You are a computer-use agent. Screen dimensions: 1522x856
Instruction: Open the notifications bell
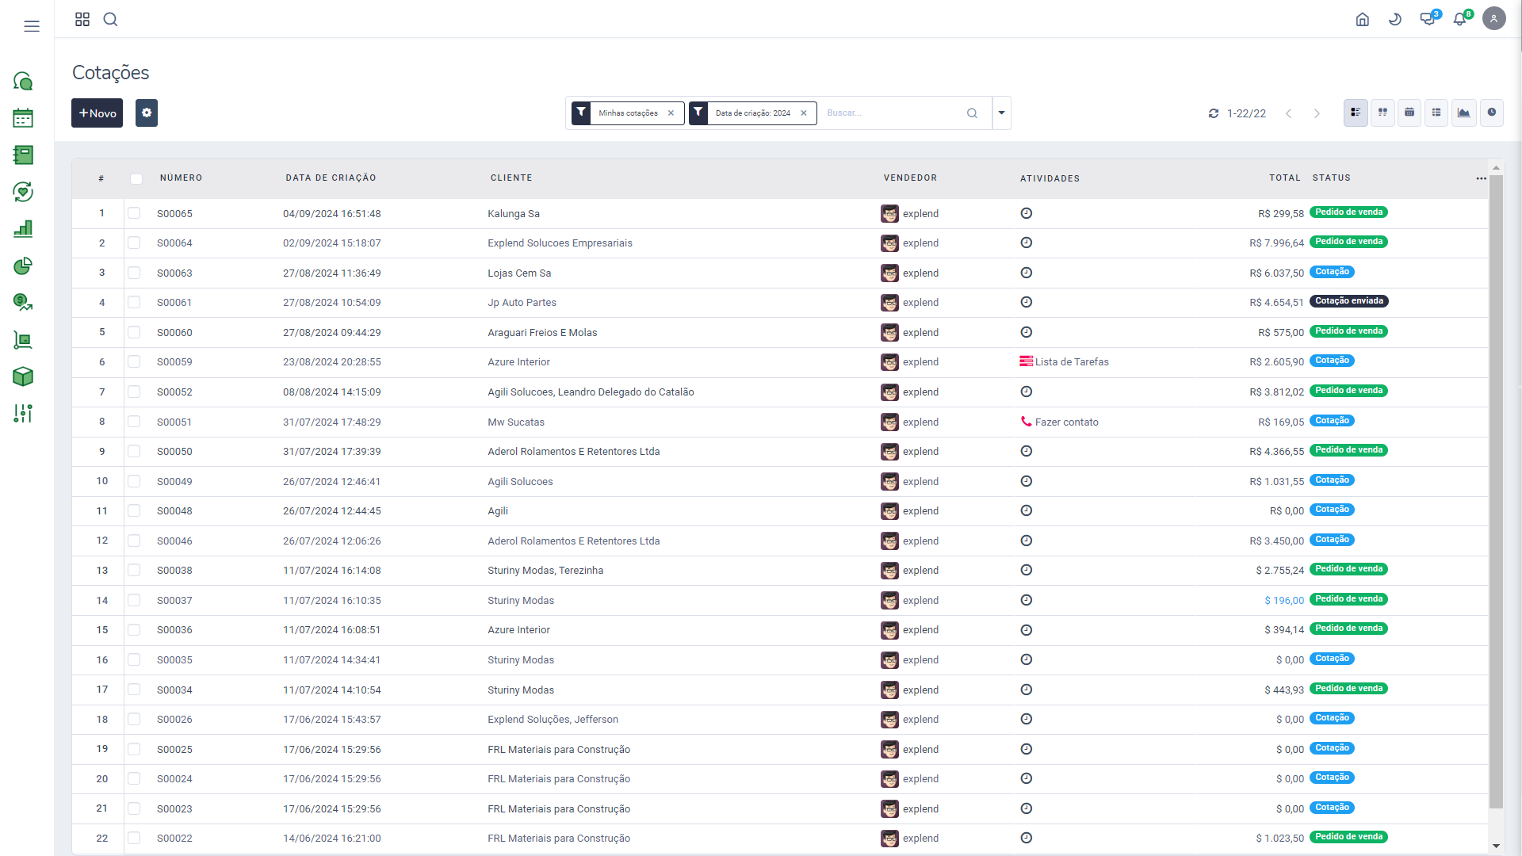pos(1459,19)
